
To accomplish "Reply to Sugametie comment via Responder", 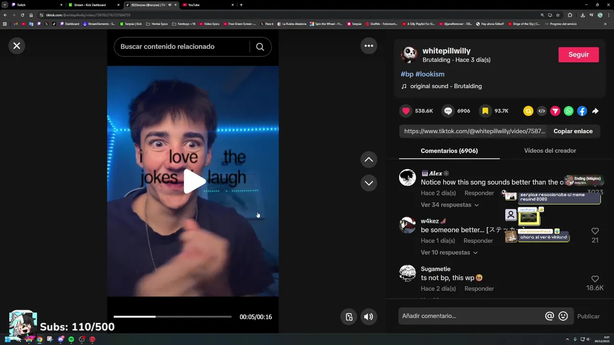I will coord(479,288).
